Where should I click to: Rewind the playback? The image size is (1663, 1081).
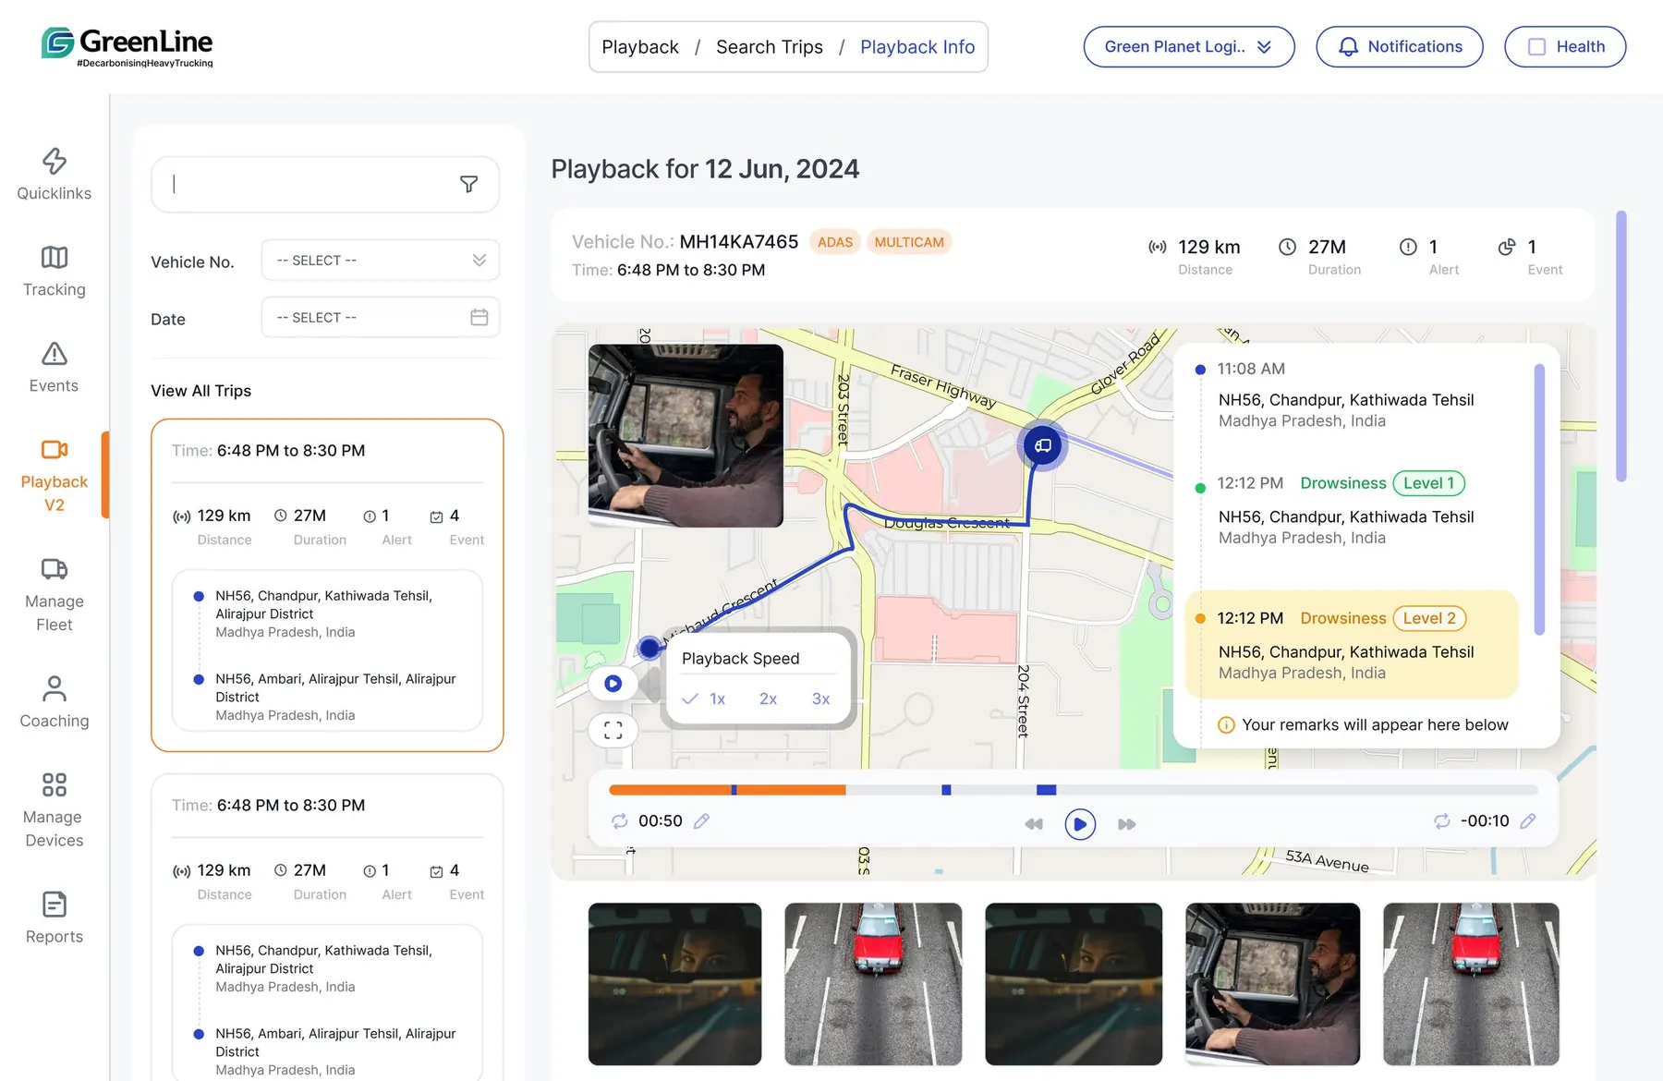[x=1034, y=823]
